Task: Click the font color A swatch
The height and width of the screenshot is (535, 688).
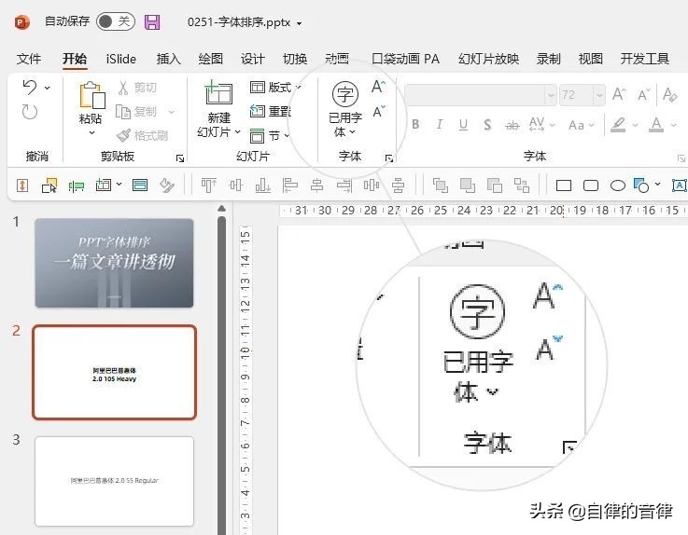Action: click(656, 125)
